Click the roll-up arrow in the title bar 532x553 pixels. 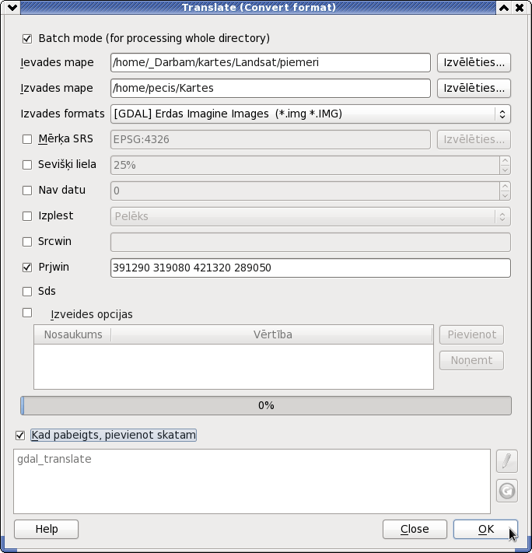pyautogui.click(x=504, y=8)
